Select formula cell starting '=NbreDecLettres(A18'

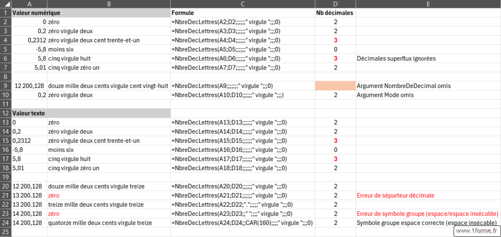point(243,168)
